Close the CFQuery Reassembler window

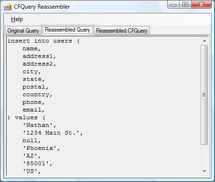[x=201, y=4]
